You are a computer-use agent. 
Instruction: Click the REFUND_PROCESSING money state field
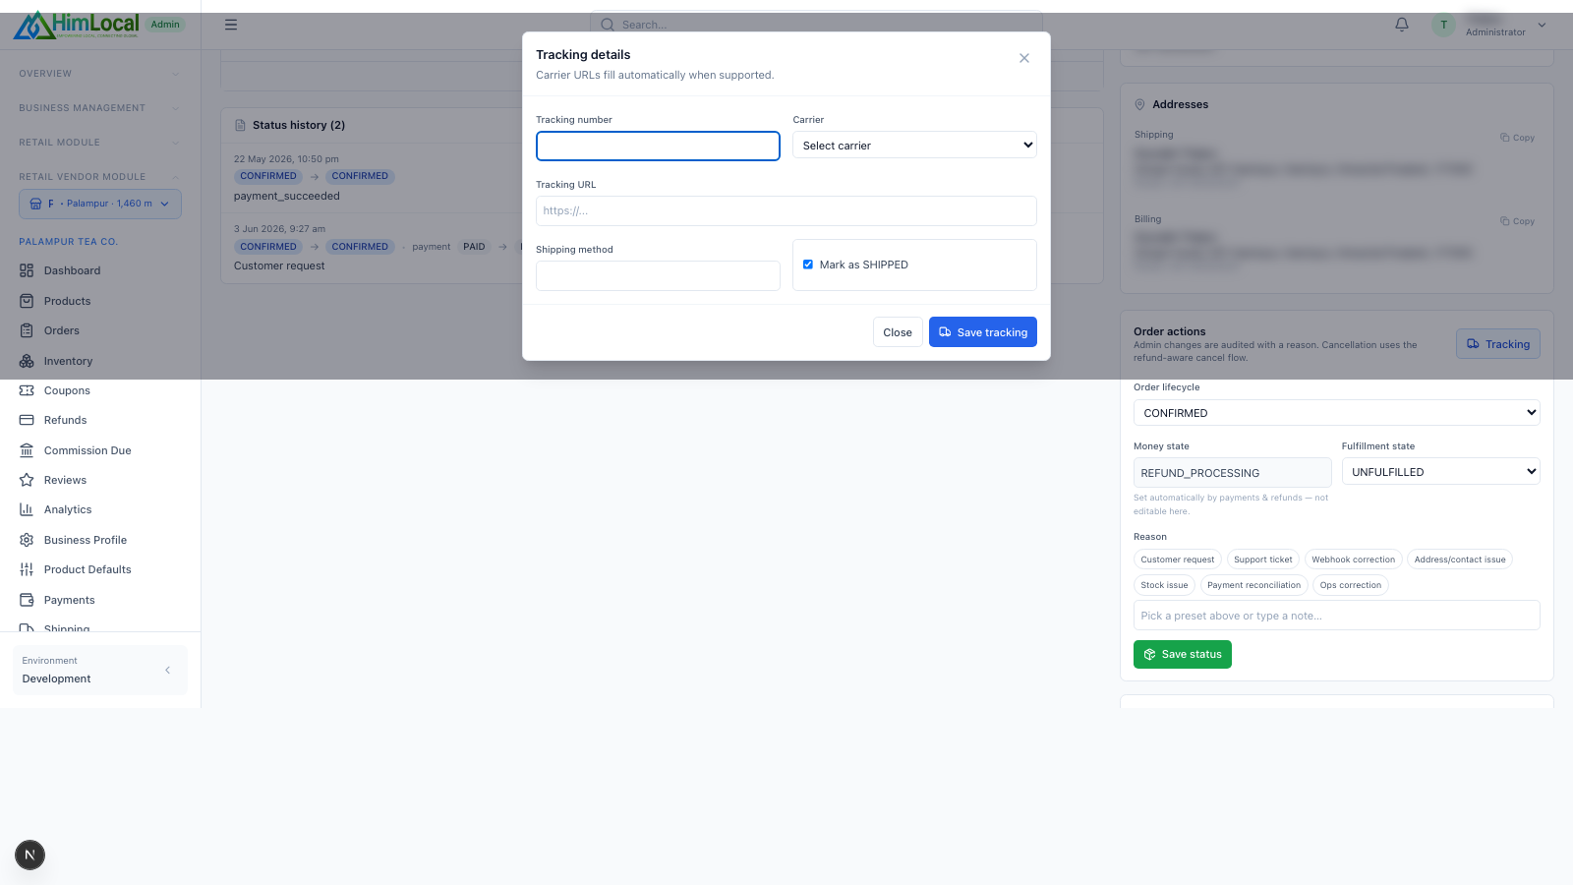[x=1233, y=473]
